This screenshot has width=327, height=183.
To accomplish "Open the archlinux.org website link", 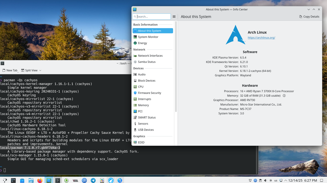I will pos(261,37).
